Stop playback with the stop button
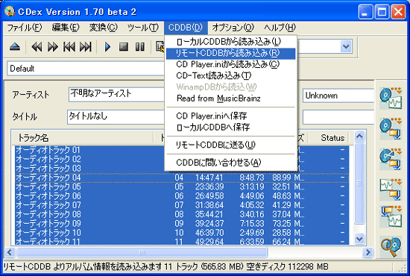 [x=124, y=47]
